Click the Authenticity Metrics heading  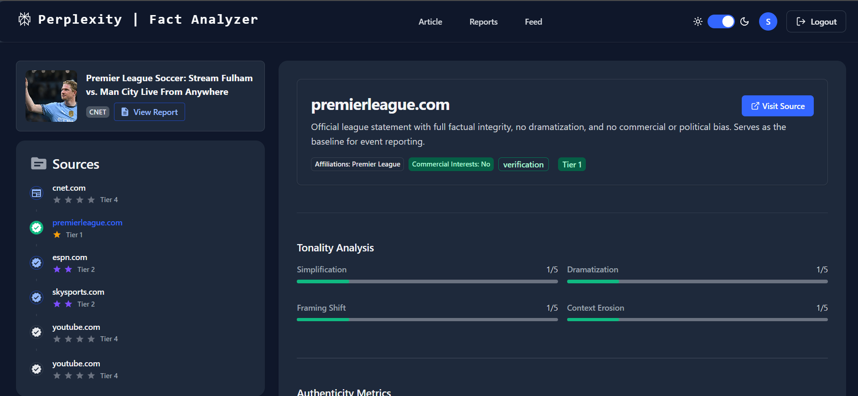(344, 392)
